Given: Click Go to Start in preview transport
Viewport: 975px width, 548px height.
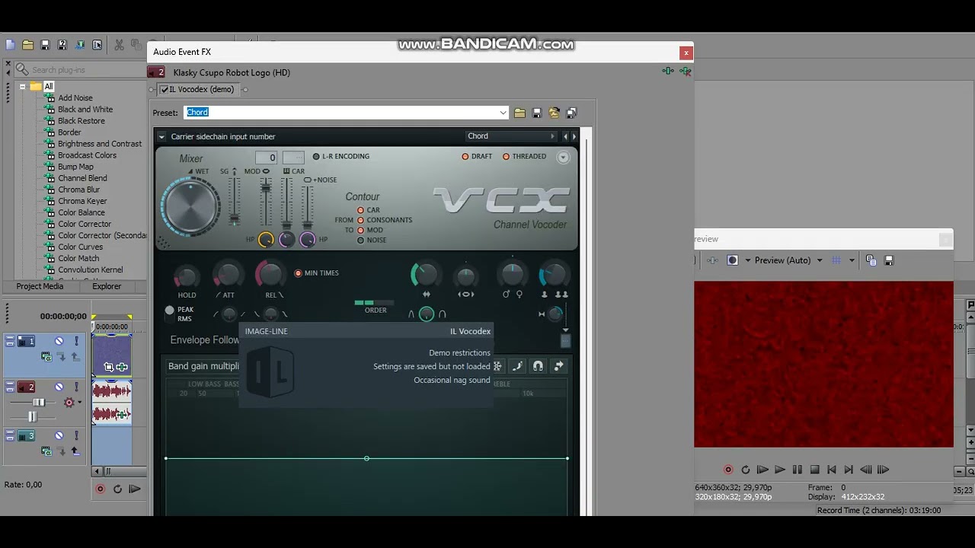Looking at the screenshot, I should point(832,470).
